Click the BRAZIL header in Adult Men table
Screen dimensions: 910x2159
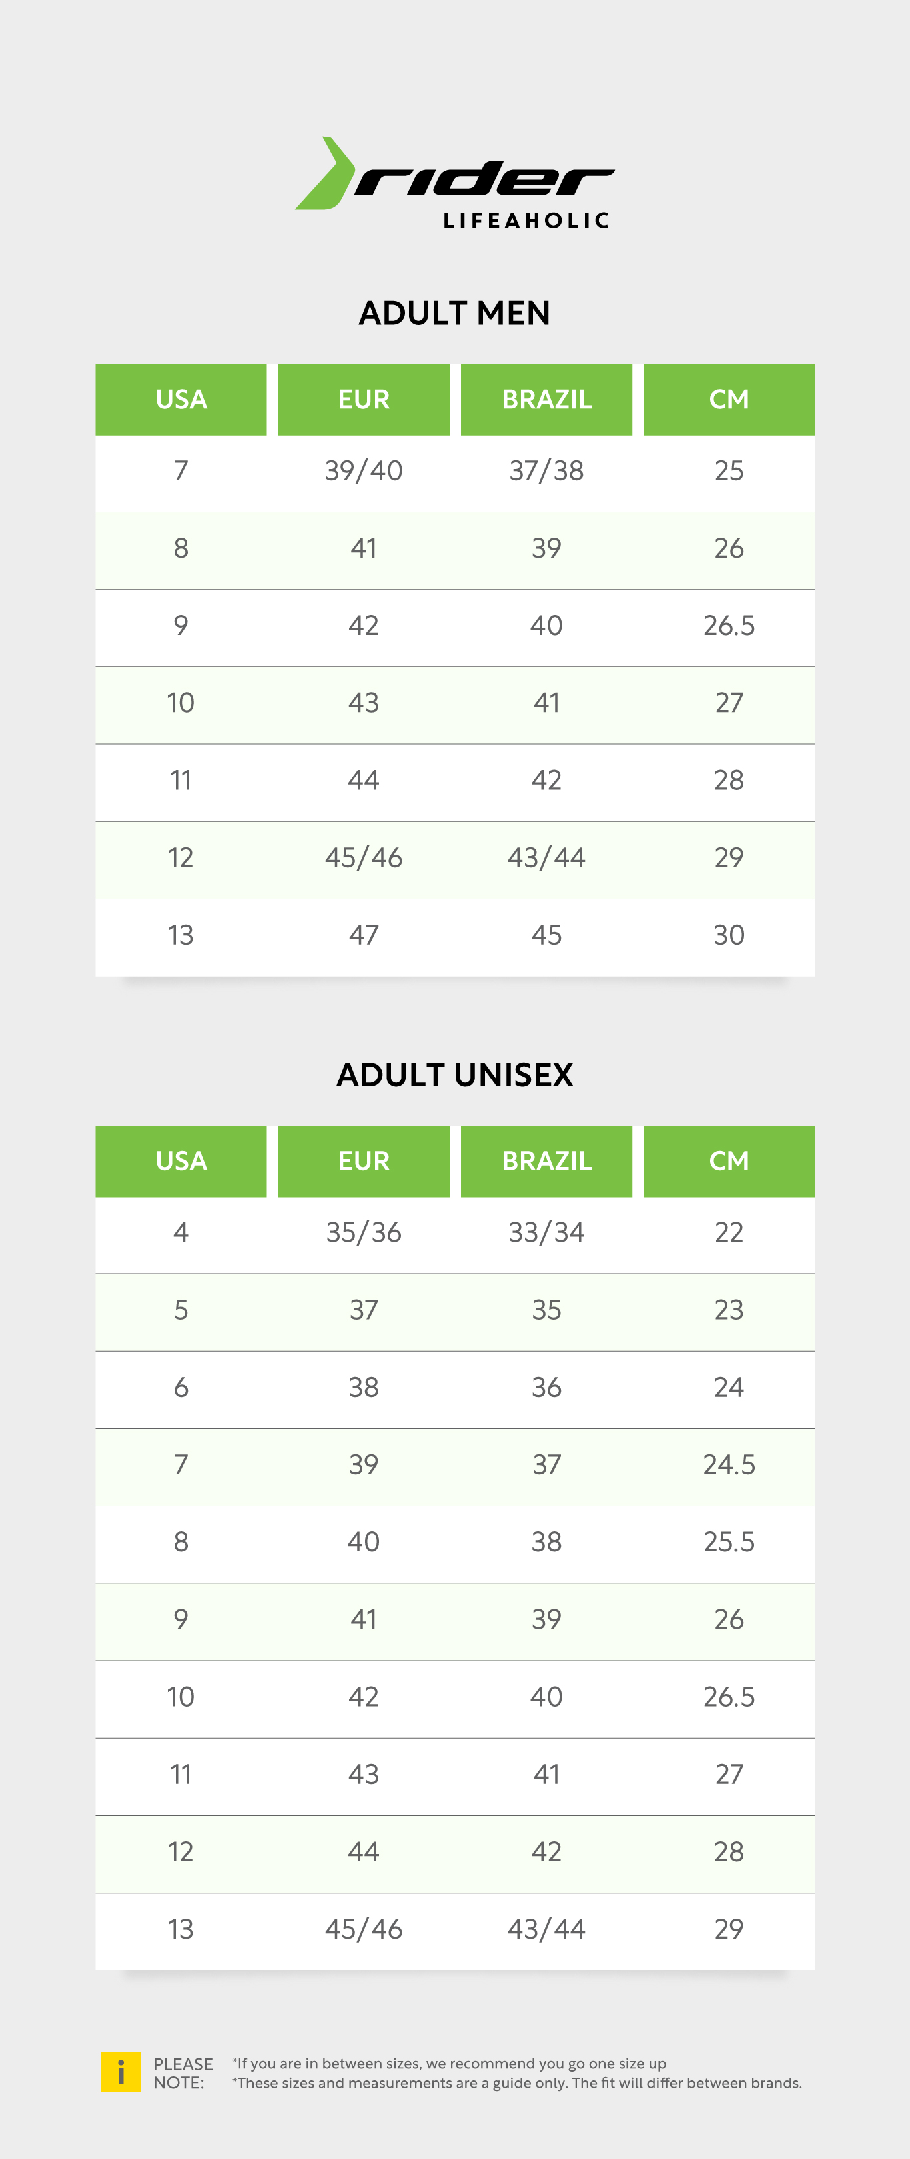[x=546, y=400]
